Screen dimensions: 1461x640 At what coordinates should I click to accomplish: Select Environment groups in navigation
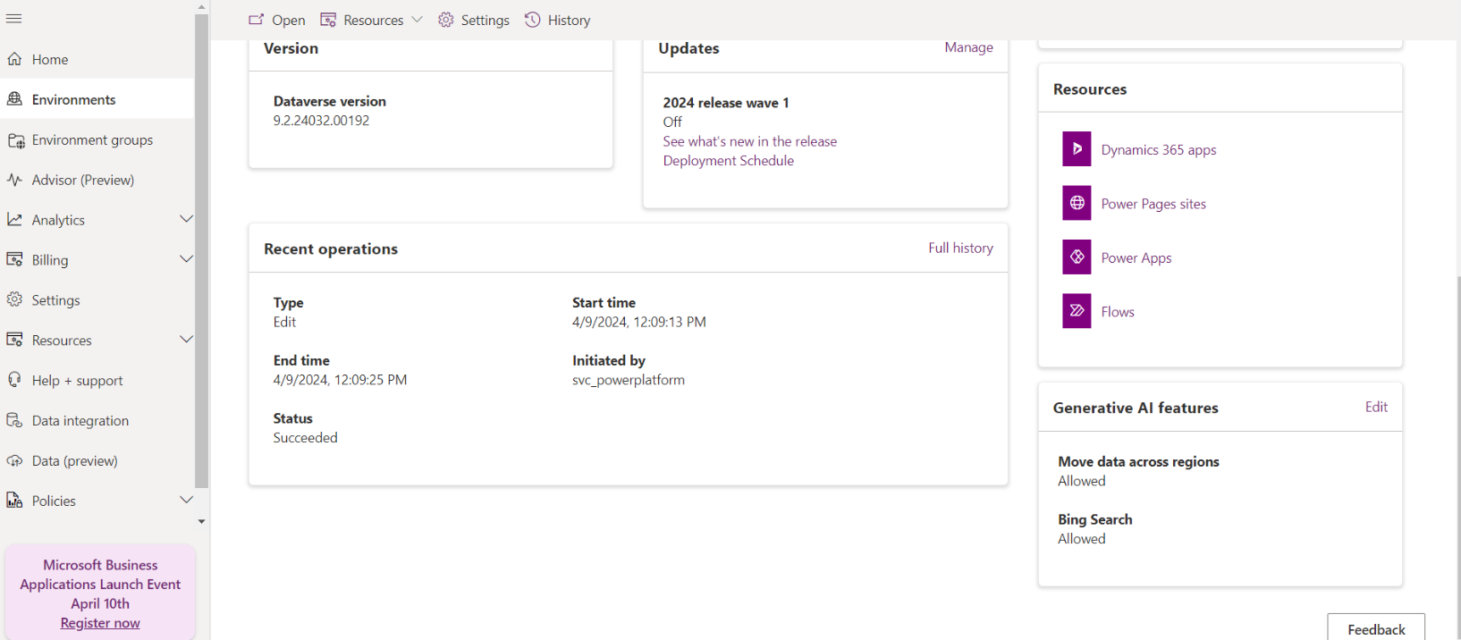(92, 139)
